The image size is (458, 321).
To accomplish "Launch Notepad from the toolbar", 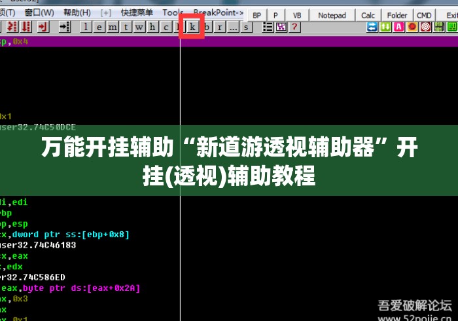I will (x=332, y=15).
